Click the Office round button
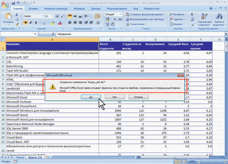228x164 pixels. [5, 5]
